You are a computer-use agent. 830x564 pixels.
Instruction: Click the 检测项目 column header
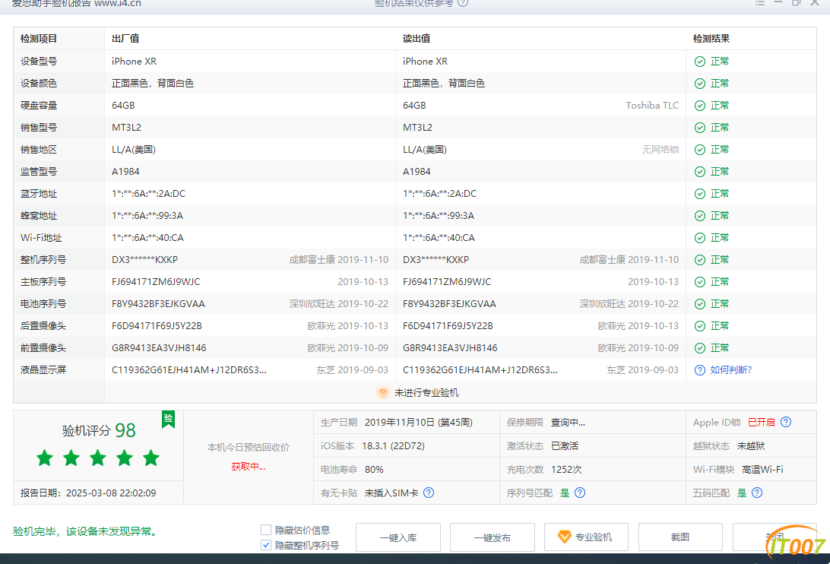[x=39, y=39]
